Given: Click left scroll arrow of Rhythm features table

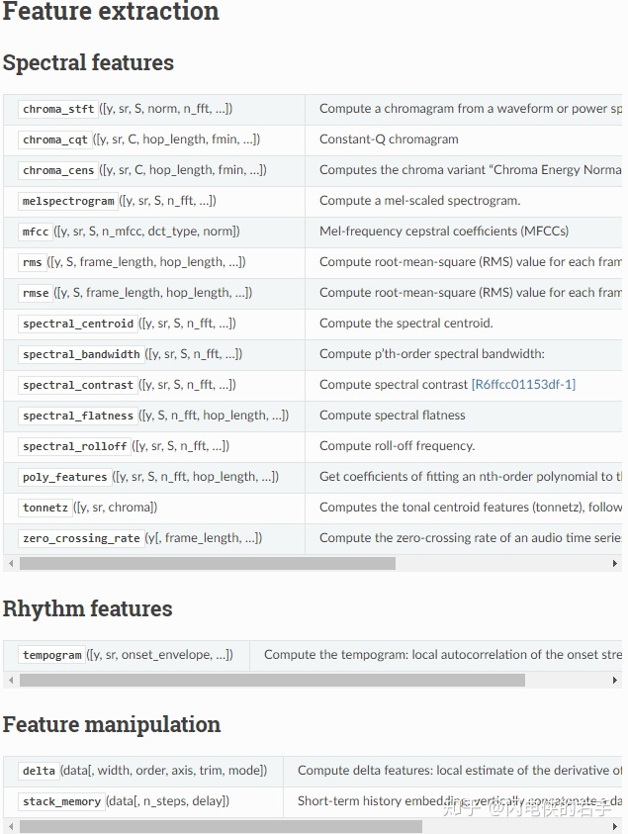Looking at the screenshot, I should pos(11,681).
